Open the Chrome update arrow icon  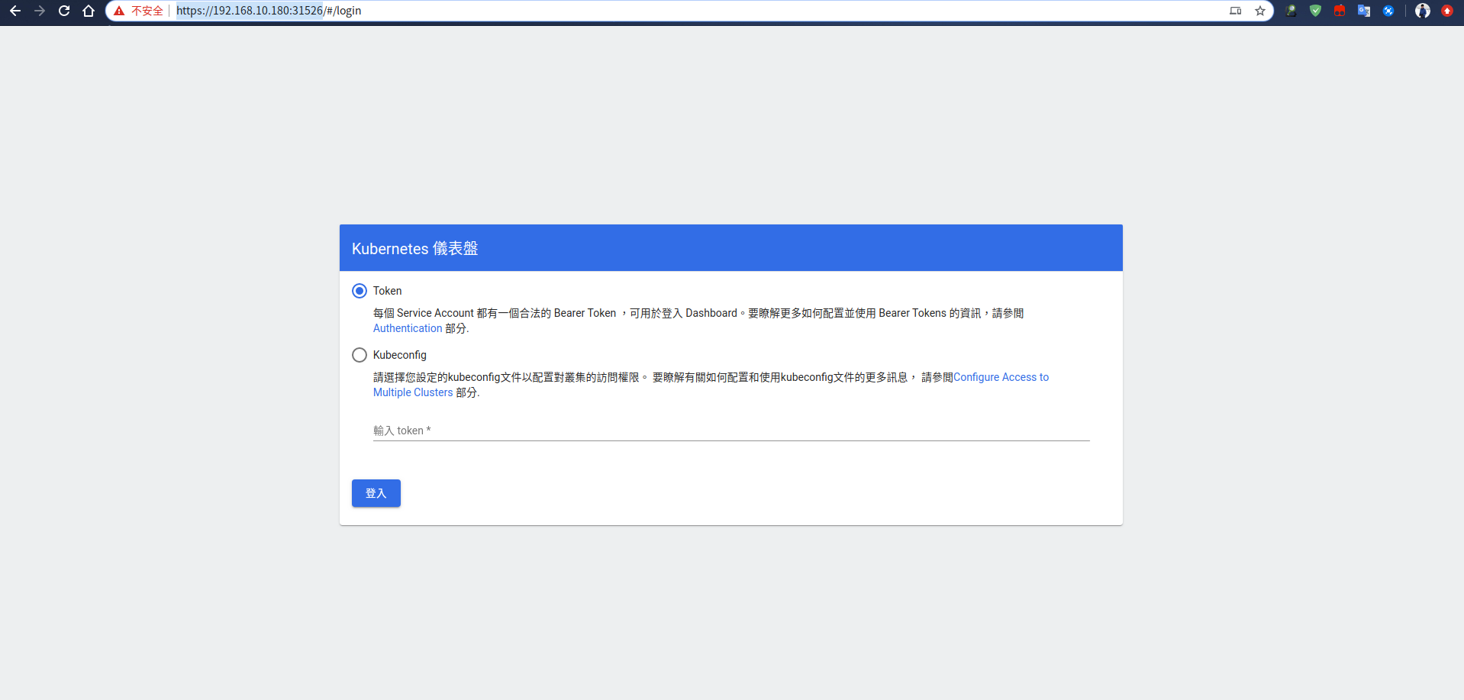tap(1447, 11)
